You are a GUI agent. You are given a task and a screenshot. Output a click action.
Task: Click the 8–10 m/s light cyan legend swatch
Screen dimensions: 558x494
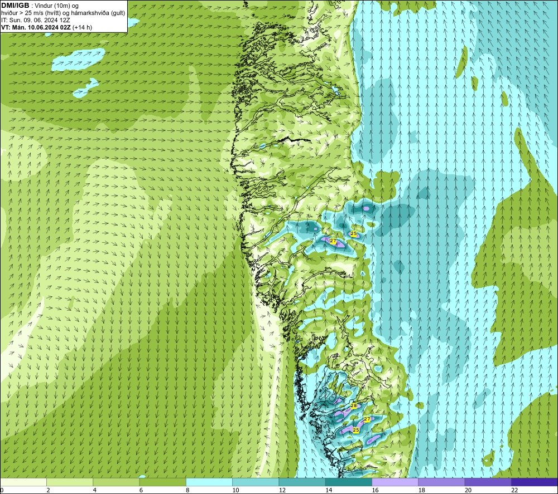click(209, 482)
